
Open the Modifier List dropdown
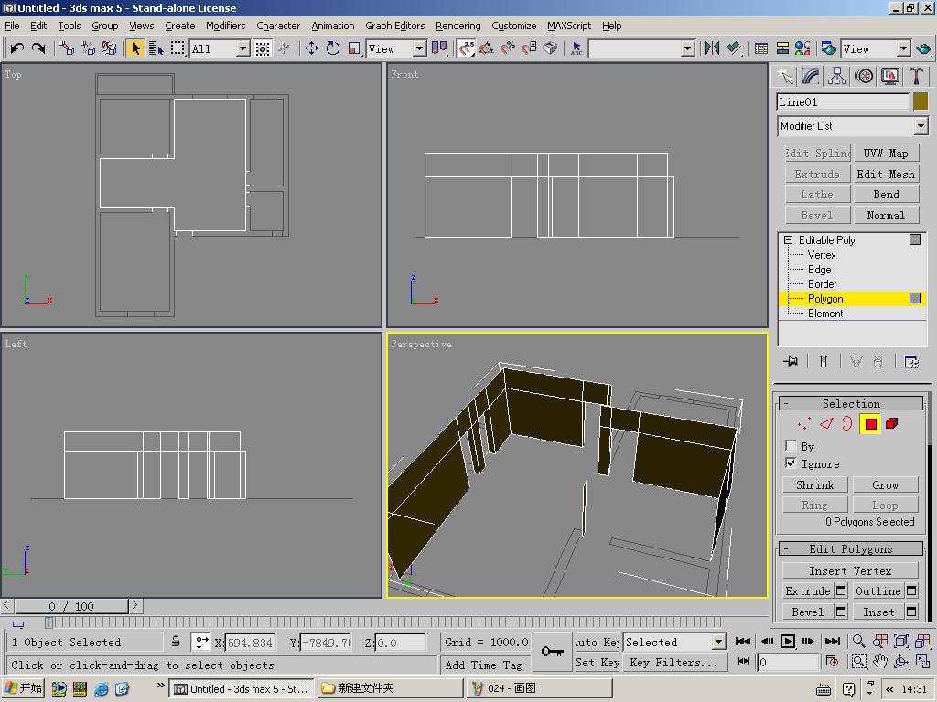pos(921,126)
